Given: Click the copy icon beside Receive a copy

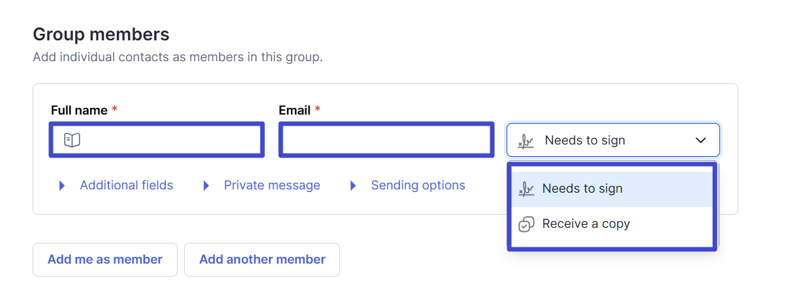Looking at the screenshot, I should tap(526, 224).
